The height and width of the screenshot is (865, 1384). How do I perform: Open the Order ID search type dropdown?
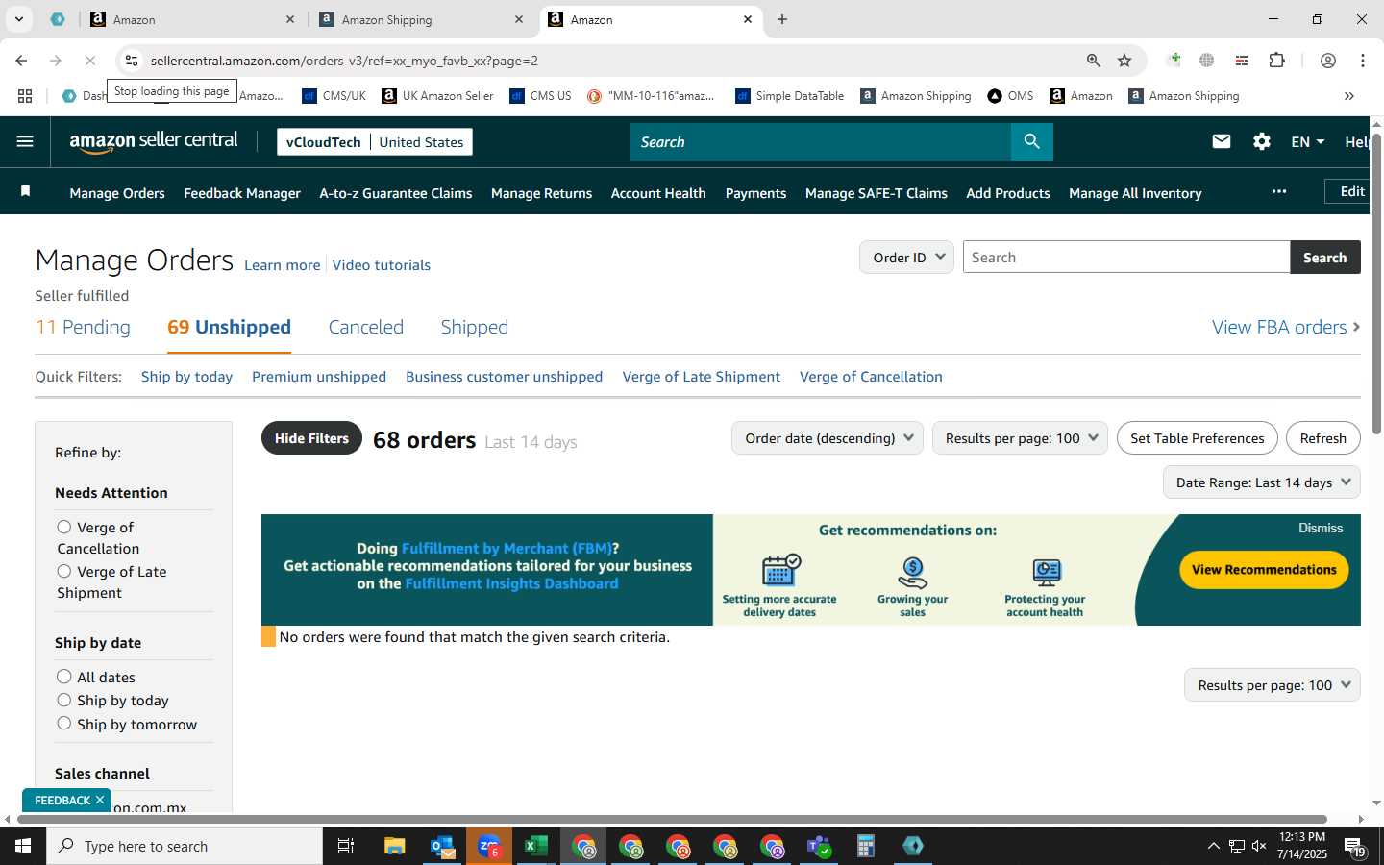pyautogui.click(x=906, y=258)
